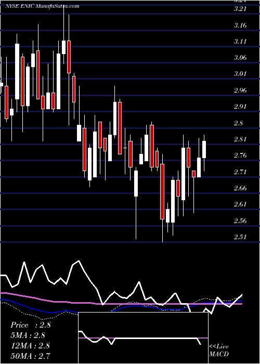Click the 12MA : 2.8 readout
Screen dimensions: 260x364
[30, 345]
